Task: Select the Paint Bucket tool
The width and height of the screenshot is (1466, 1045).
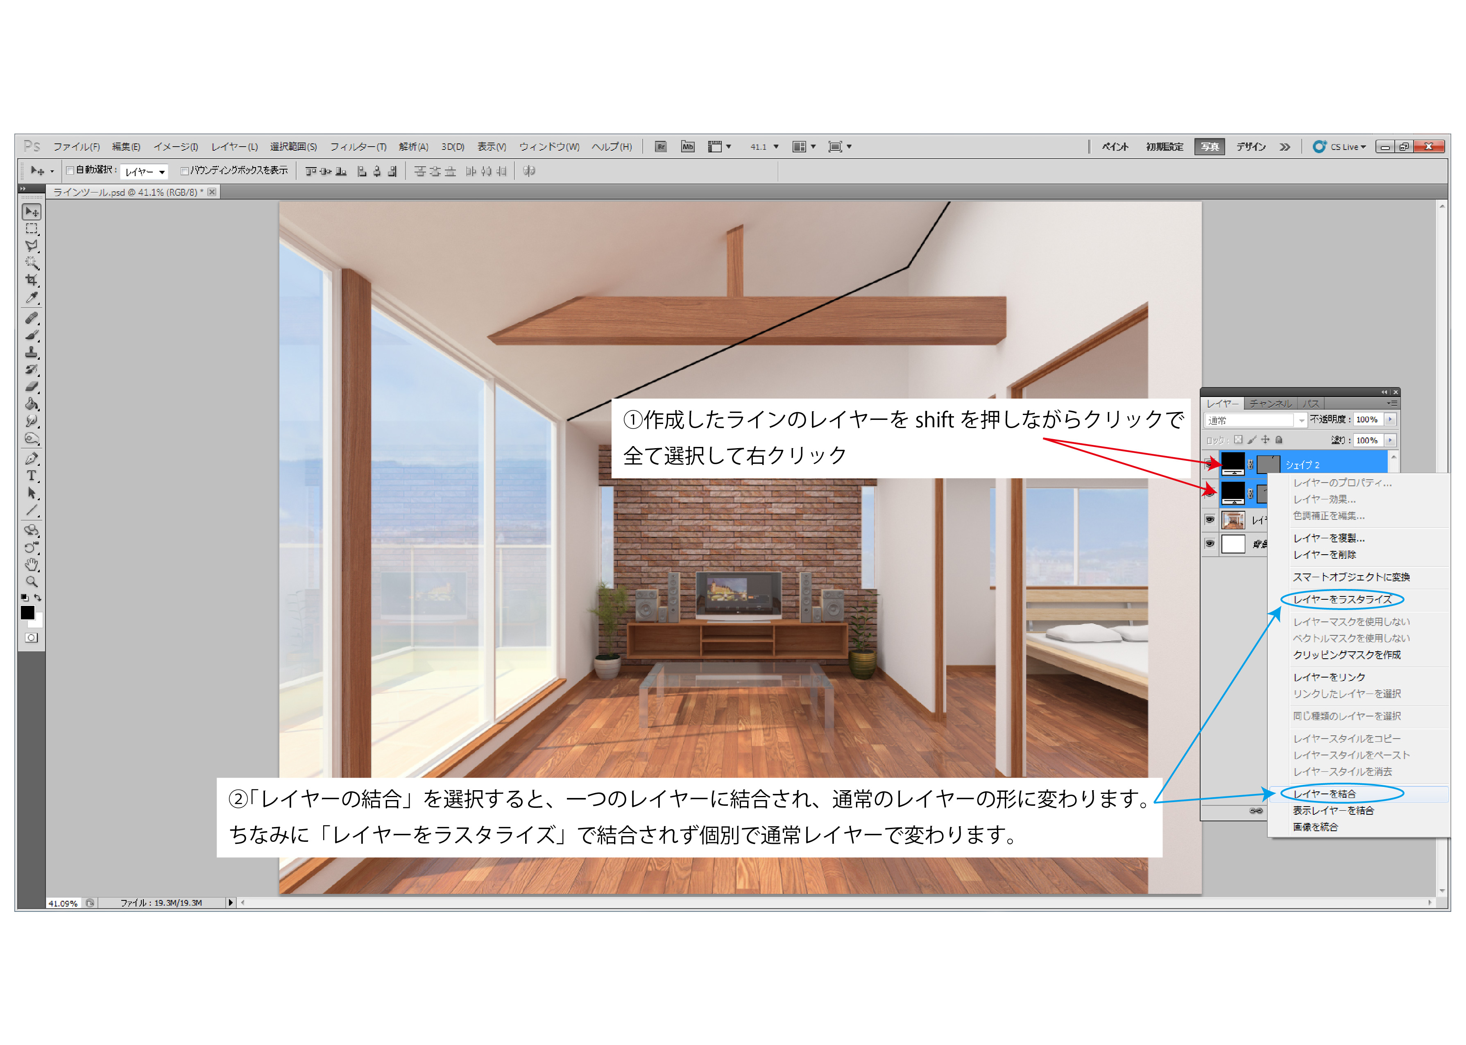Action: coord(31,404)
